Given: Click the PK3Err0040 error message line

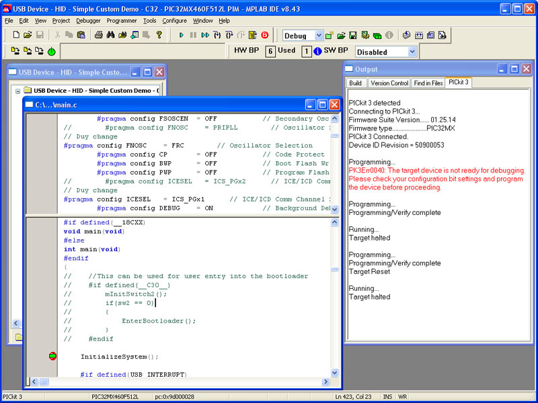Looking at the screenshot, I should pyautogui.click(x=436, y=171).
